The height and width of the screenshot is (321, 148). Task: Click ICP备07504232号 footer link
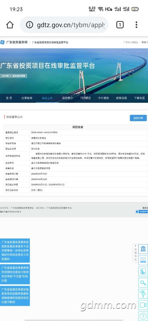click(11, 212)
